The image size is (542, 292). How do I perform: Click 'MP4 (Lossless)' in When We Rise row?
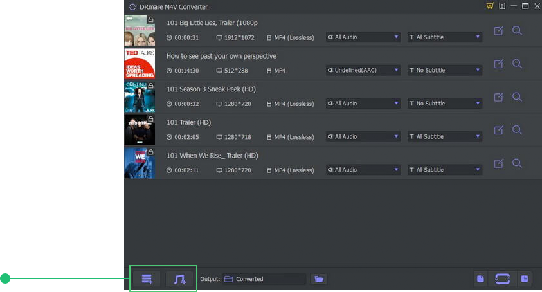pyautogui.click(x=294, y=170)
